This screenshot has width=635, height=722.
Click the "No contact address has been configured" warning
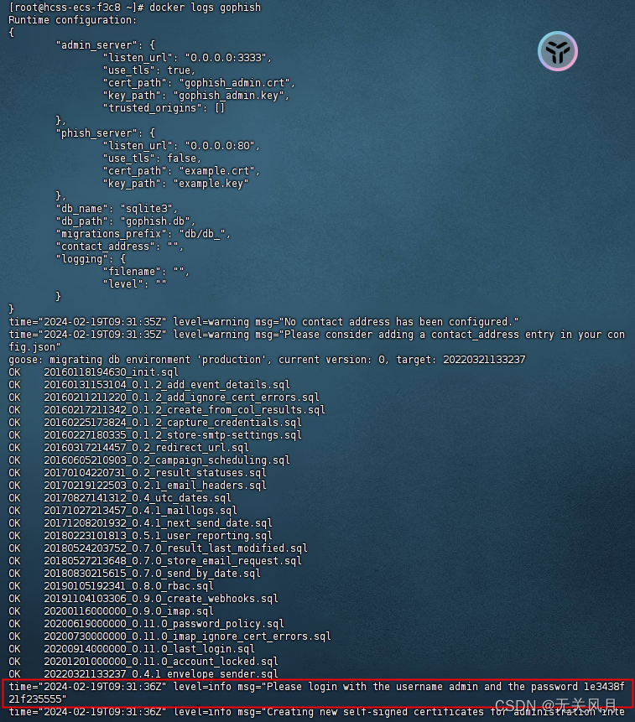[263, 322]
